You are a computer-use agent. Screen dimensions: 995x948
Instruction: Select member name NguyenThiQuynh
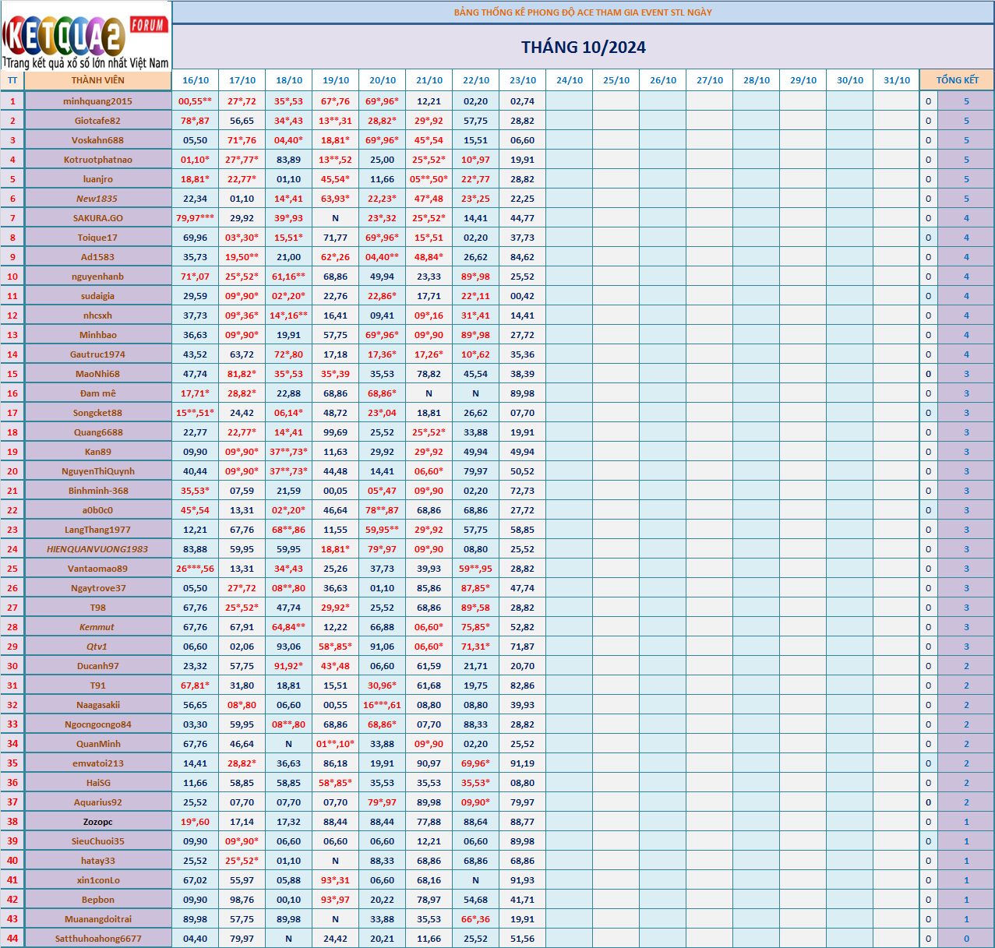point(98,471)
